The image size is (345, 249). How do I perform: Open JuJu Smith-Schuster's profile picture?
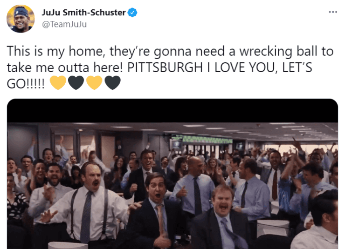coord(21,19)
